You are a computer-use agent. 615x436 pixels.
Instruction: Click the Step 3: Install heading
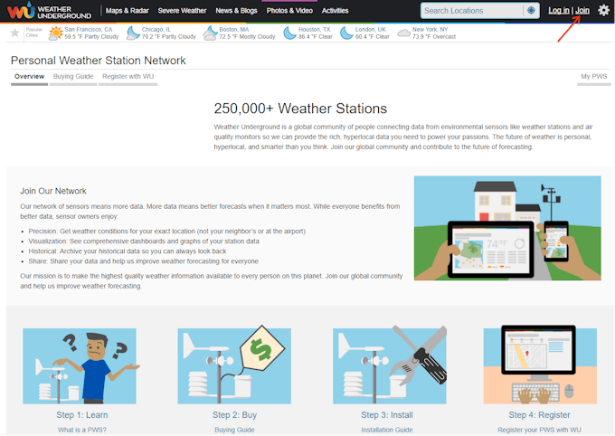coord(387,415)
